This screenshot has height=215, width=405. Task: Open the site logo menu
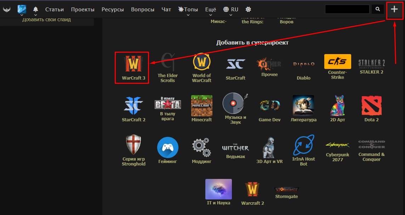6,10
